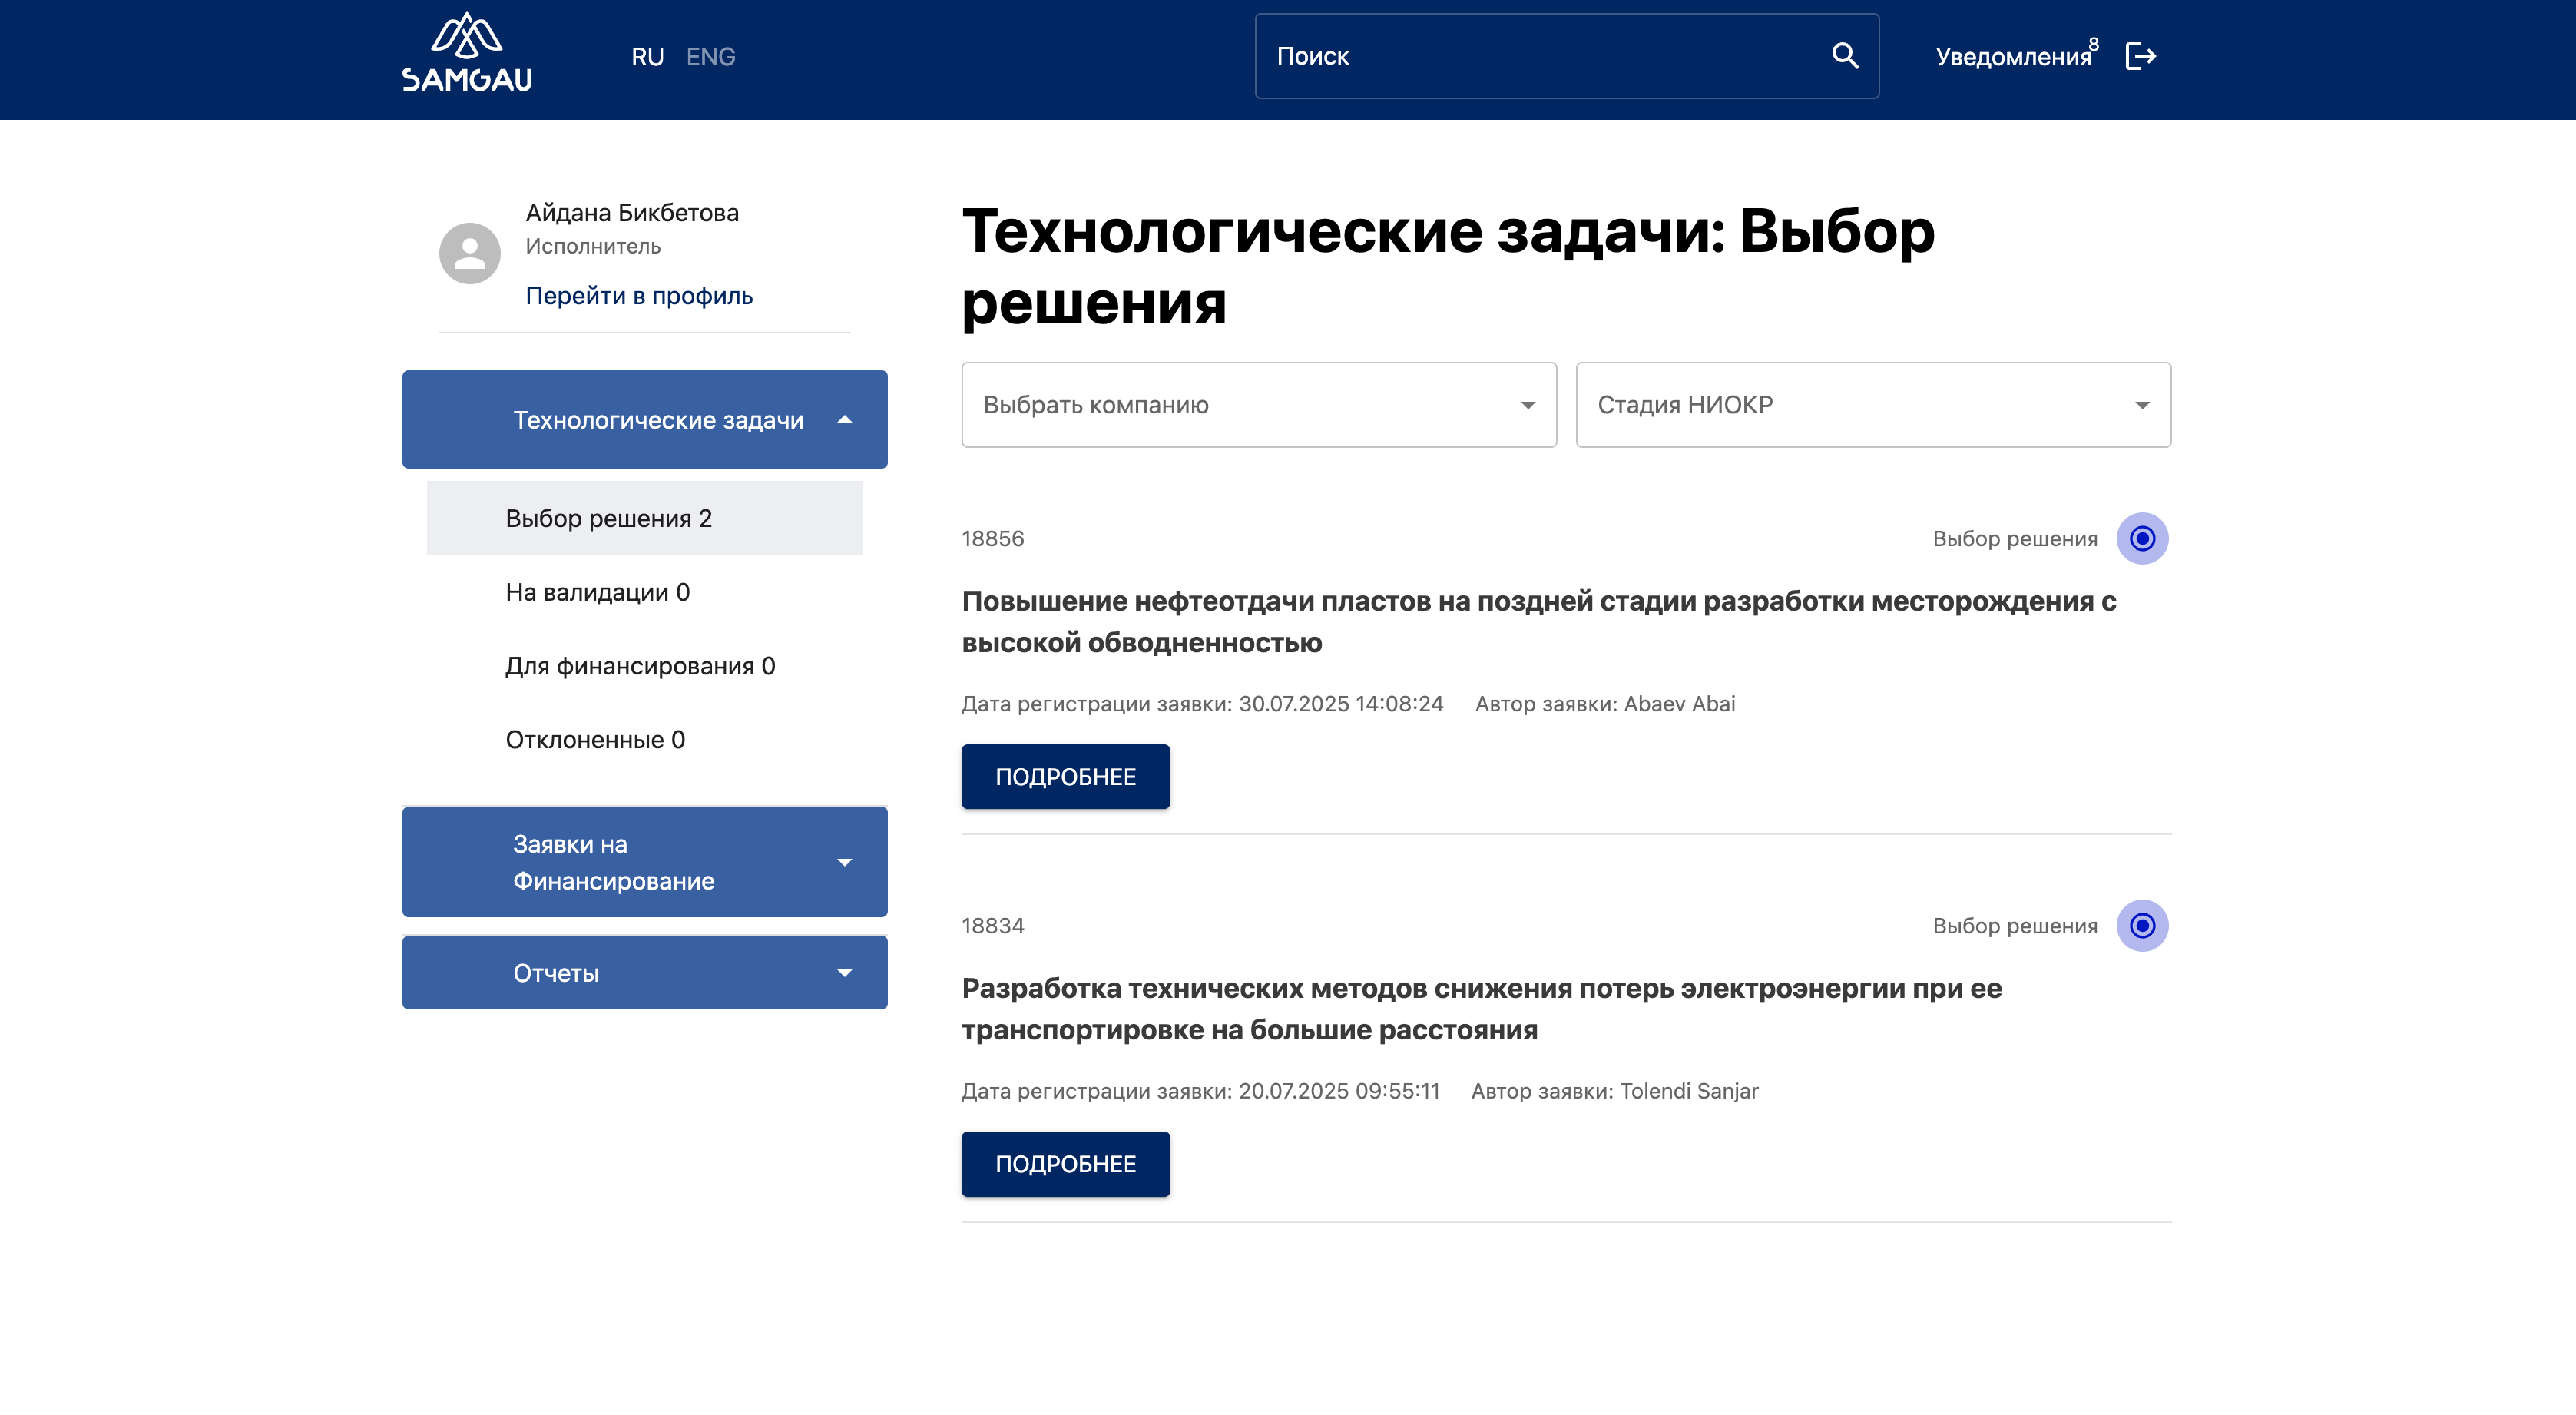Click the search magnifier icon
Screen dimensions: 2576x1415
(x=1845, y=56)
